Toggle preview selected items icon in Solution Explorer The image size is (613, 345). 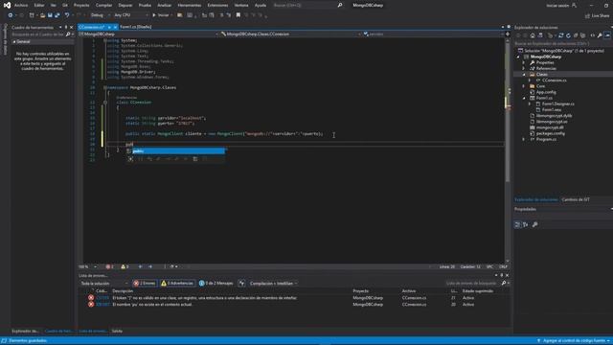[607, 35]
